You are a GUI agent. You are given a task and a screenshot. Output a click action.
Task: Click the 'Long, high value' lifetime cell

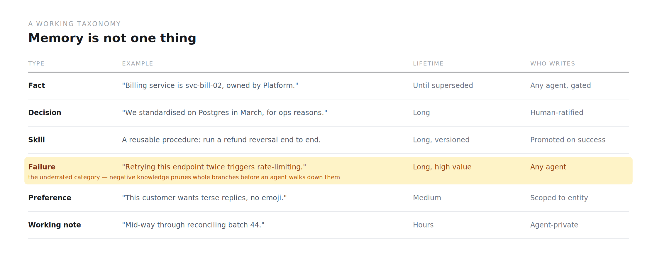(x=442, y=167)
